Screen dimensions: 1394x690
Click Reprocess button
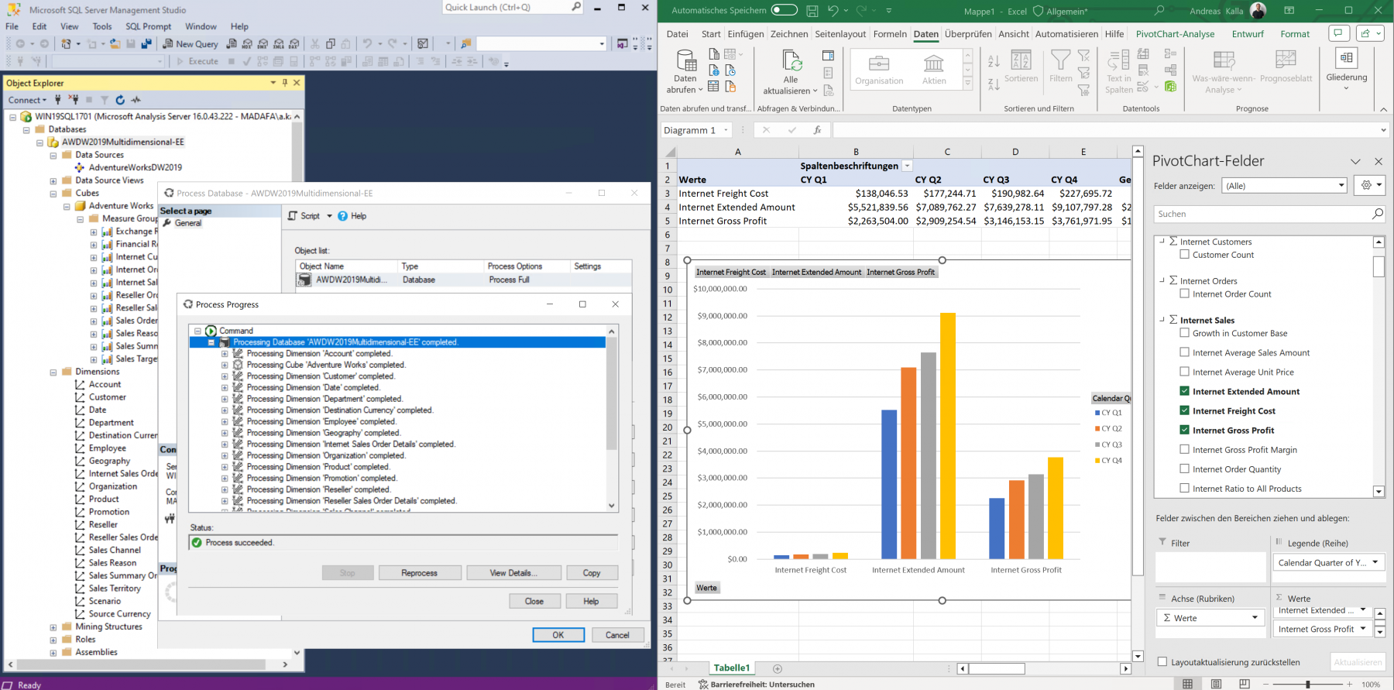(419, 573)
